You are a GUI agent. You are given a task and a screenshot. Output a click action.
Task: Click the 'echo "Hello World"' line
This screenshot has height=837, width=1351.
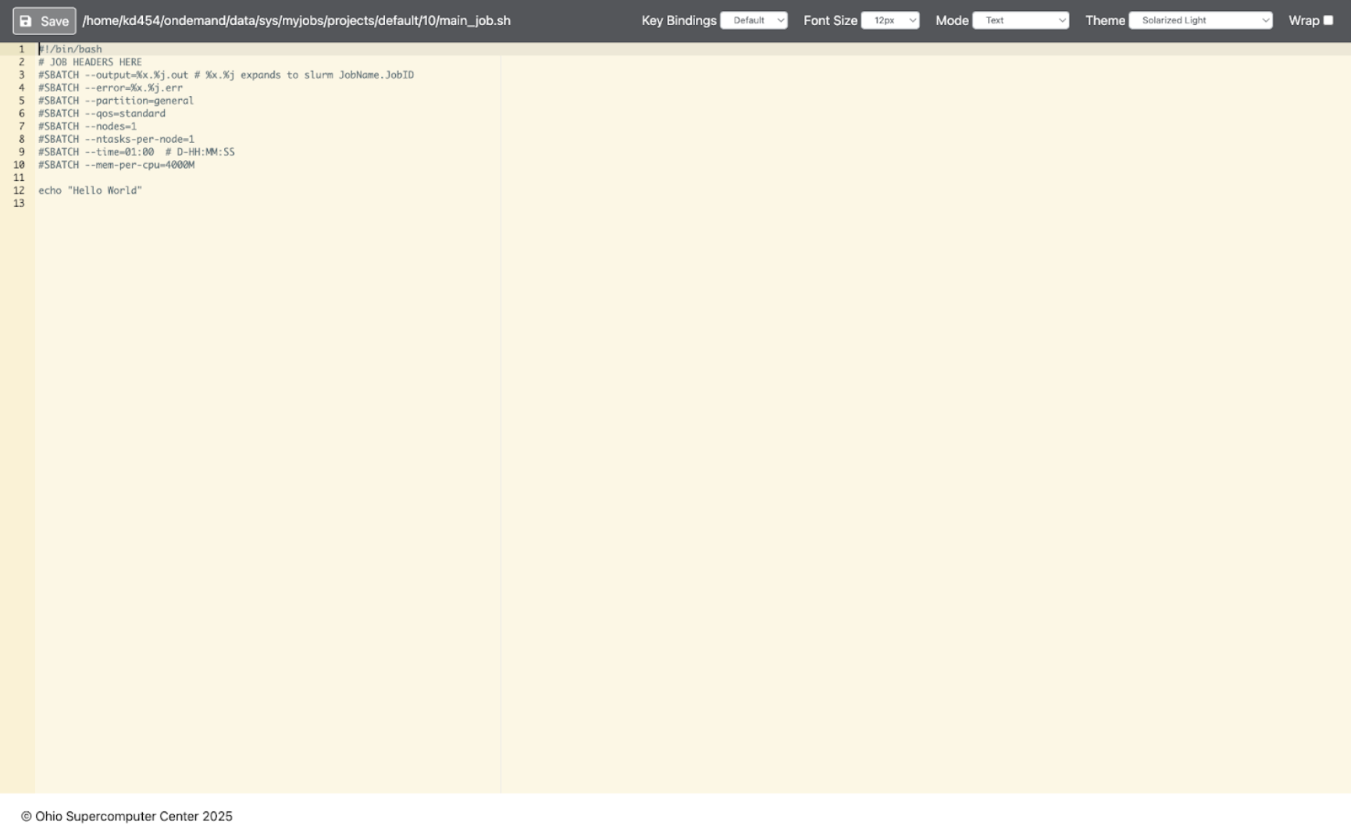pyautogui.click(x=91, y=191)
